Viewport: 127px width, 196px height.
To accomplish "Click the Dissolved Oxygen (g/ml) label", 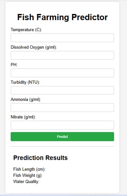I will (x=34, y=47).
